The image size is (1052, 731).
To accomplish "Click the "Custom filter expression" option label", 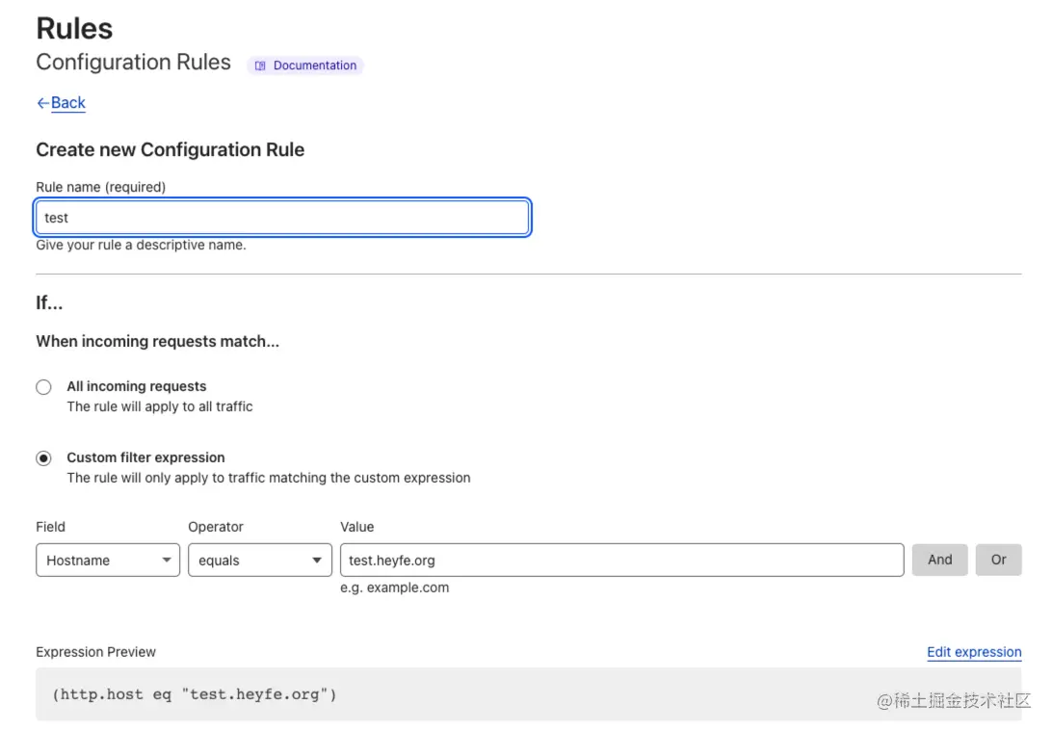I will [145, 457].
